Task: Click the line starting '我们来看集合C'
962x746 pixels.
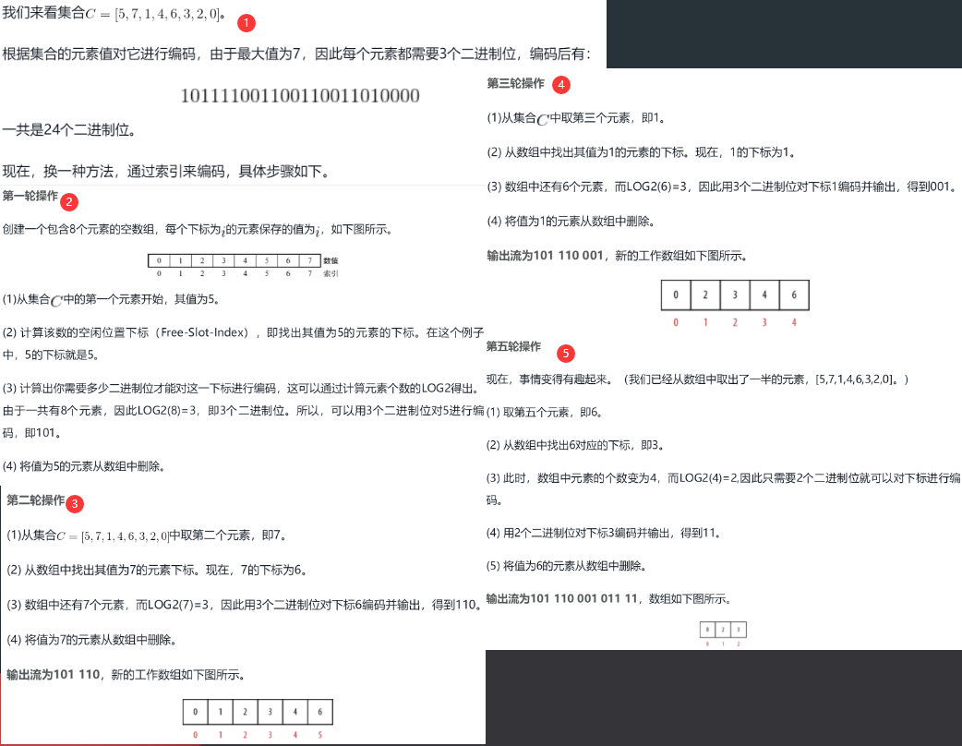Action: pos(114,13)
